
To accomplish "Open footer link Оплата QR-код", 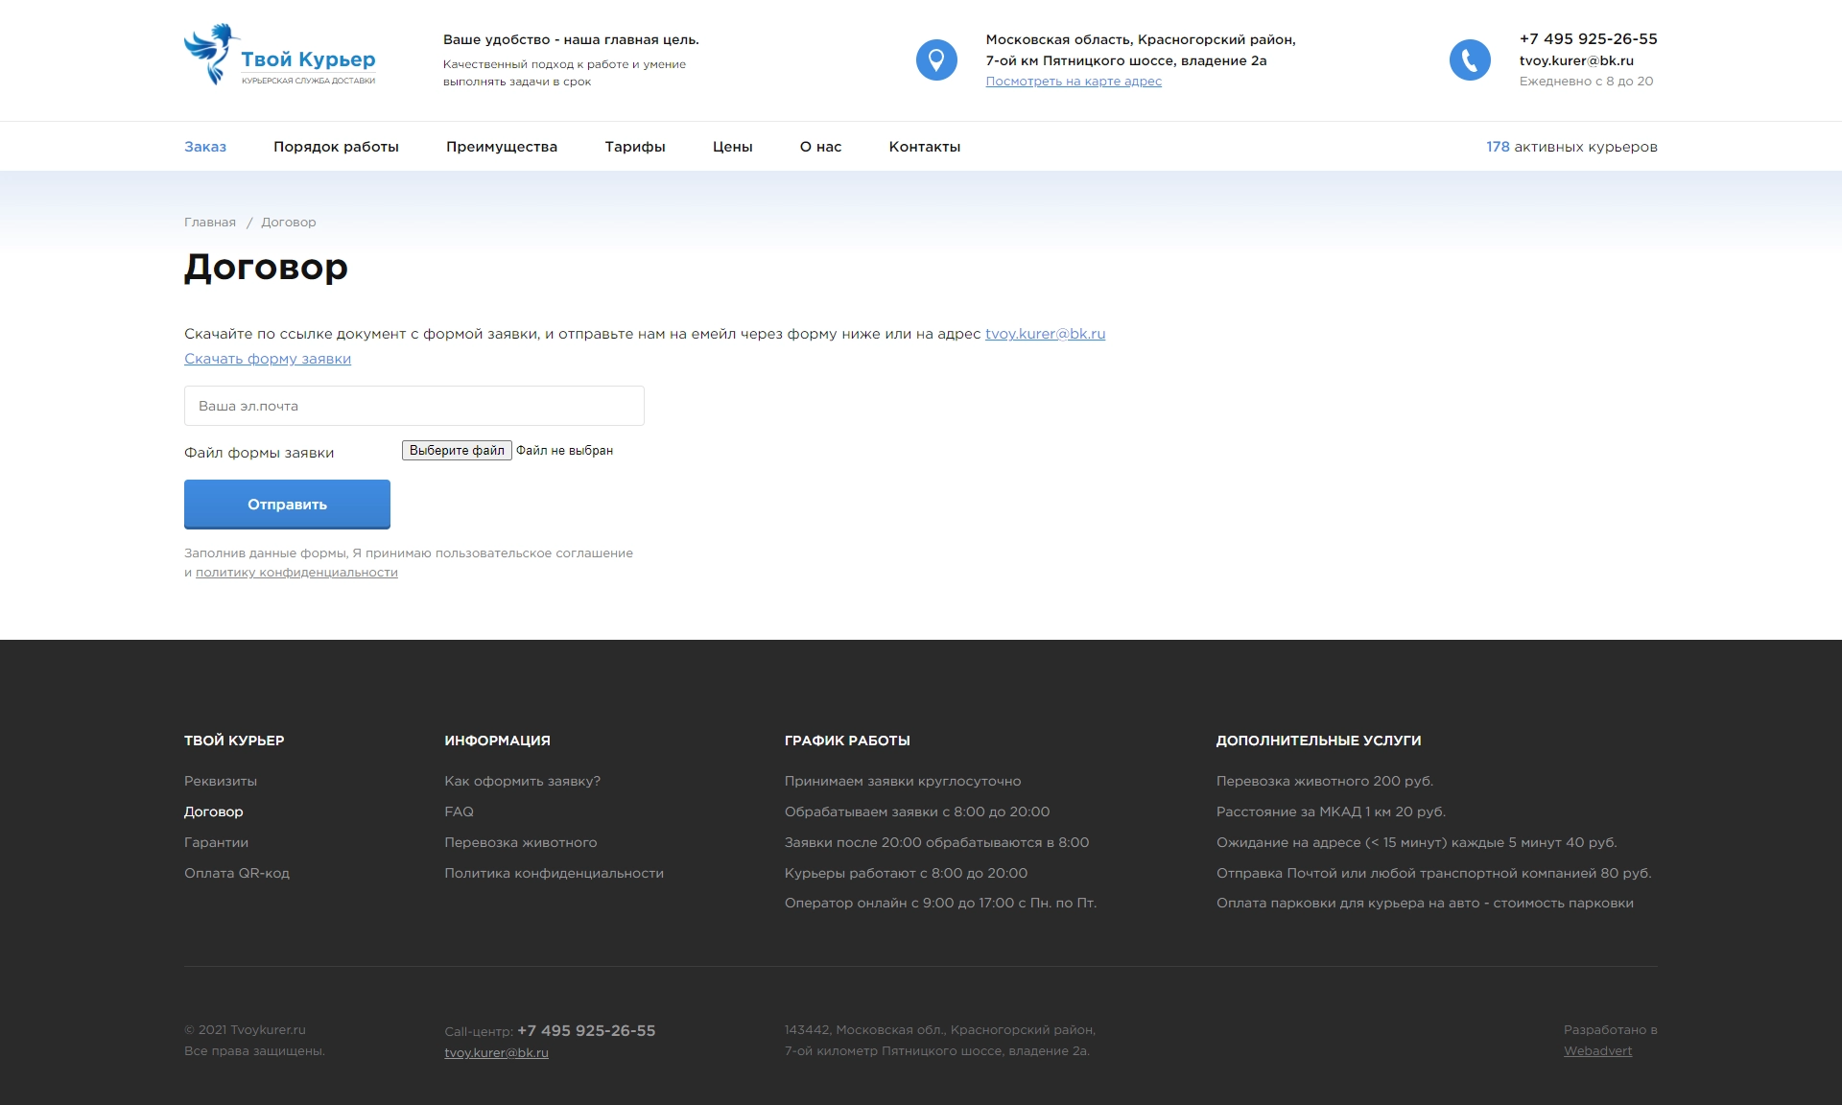I will pos(237,874).
